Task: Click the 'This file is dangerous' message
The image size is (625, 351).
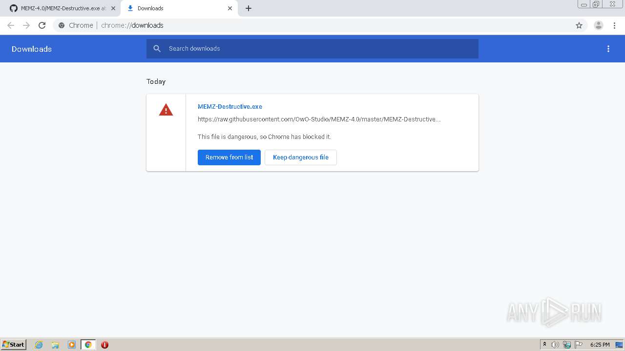Action: tap(264, 136)
